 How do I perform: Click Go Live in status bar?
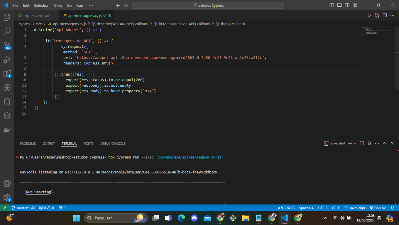pos(378,208)
